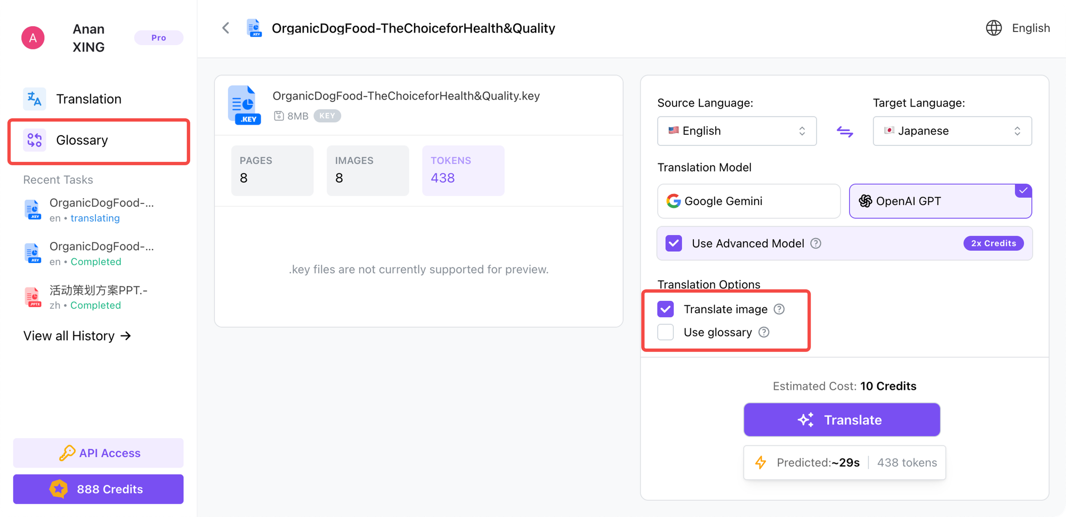Click the API Access button
The height and width of the screenshot is (517, 1066).
point(99,453)
